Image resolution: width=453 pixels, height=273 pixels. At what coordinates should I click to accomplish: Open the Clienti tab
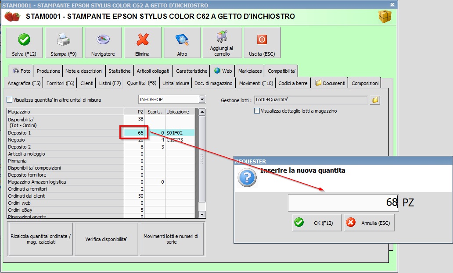[x=86, y=83]
